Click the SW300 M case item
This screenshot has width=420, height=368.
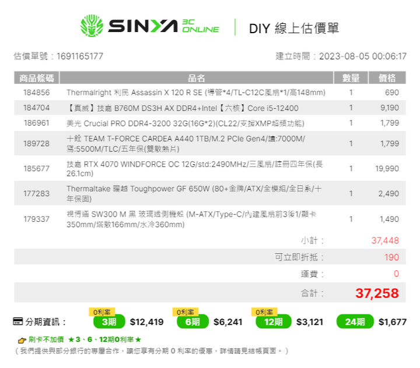191,219
